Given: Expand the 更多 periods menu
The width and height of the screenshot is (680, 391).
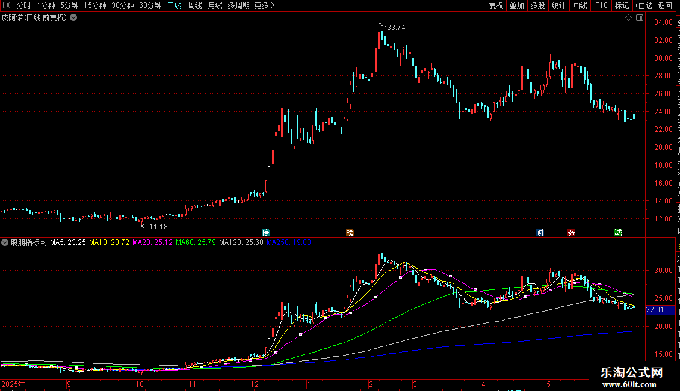Looking at the screenshot, I should (264, 5).
